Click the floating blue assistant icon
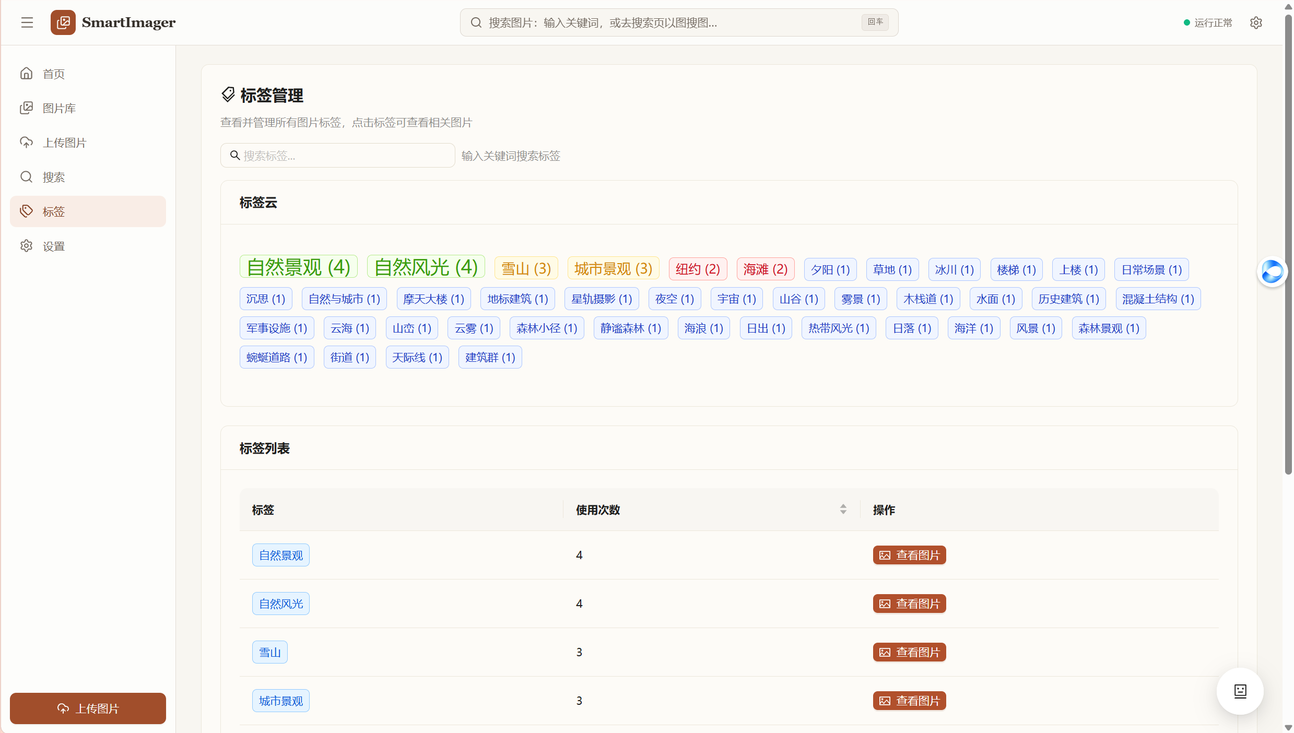 point(1273,271)
